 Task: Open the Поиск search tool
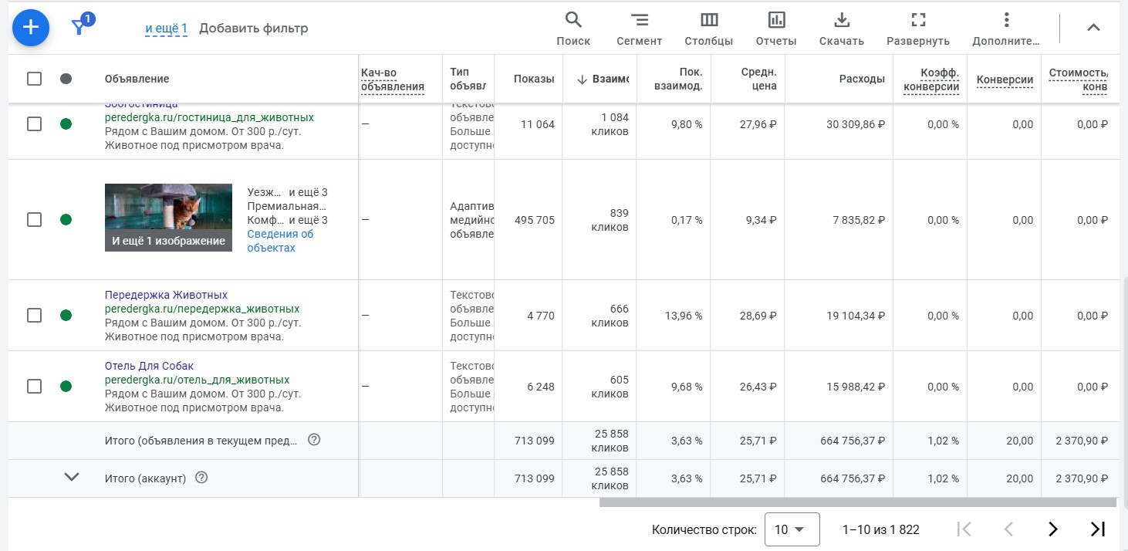tap(573, 29)
